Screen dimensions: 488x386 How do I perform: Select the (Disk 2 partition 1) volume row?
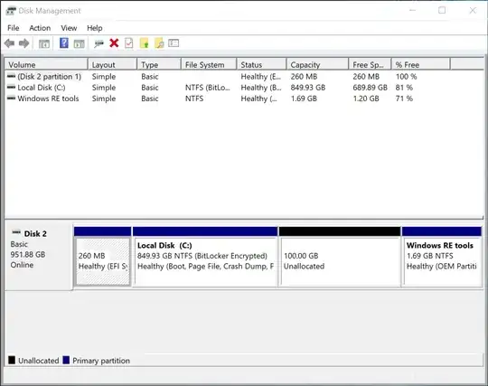(244, 77)
